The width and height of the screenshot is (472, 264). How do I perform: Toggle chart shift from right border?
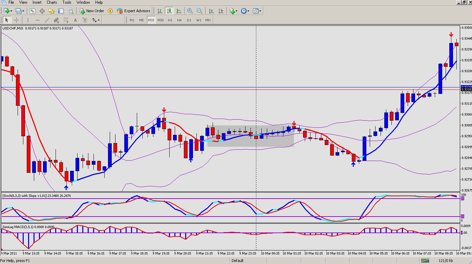pyautogui.click(x=221, y=11)
